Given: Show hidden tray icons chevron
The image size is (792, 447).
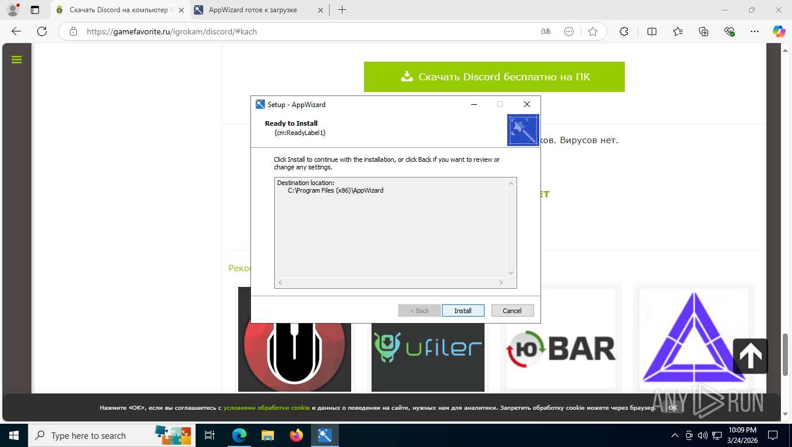Looking at the screenshot, I should point(675,435).
